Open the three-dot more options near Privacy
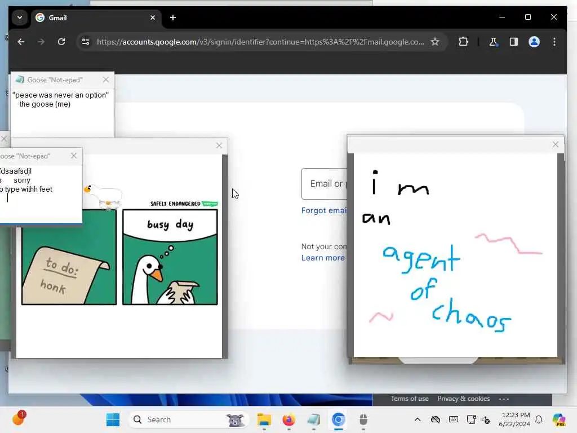Viewport: 577px width, 433px height. coord(504,399)
